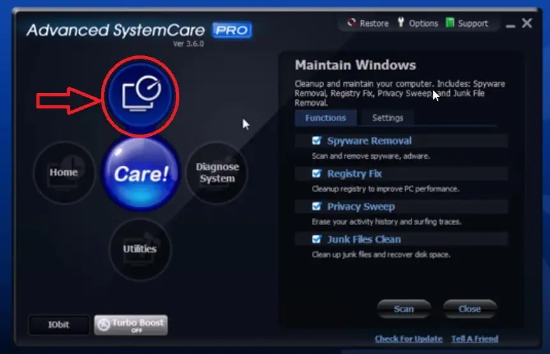
Task: Click "Erase your activity history and surfing traces."
Action: (x=387, y=221)
